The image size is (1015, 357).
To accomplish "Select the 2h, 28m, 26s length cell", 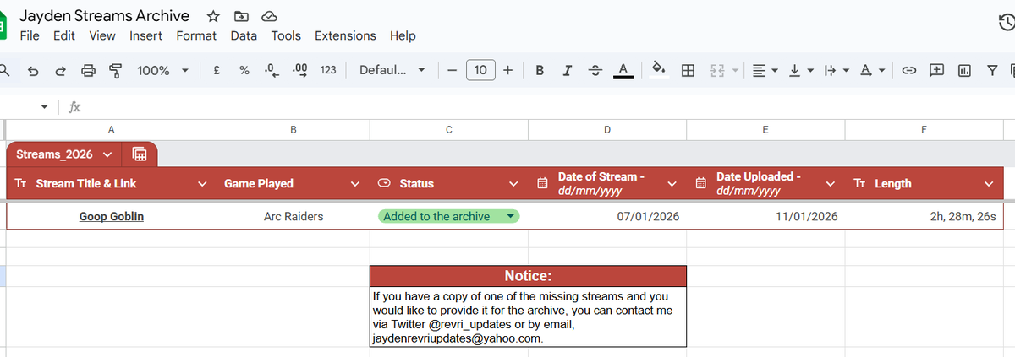I will point(924,216).
